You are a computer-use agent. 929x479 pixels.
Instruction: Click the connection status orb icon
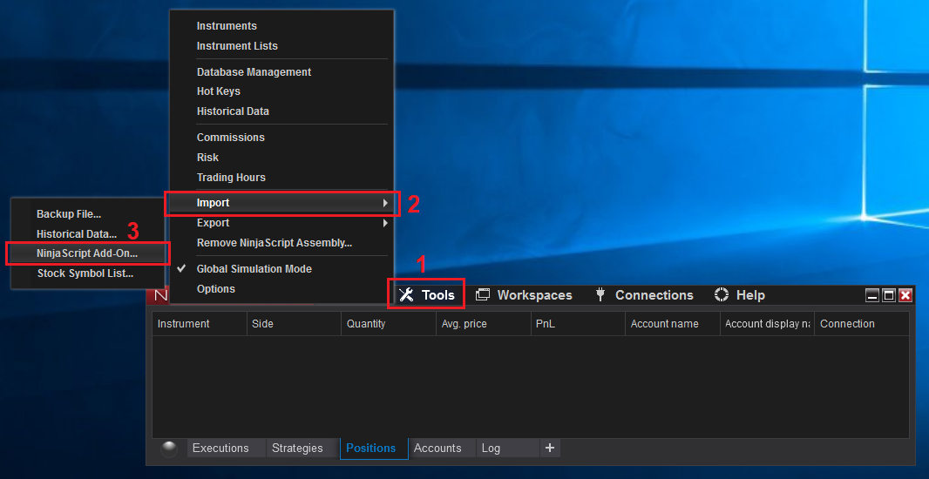(169, 449)
